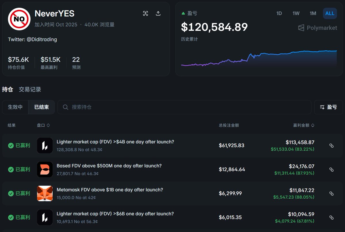345x232 pixels.
Task: Click the 结果 column header
Action: coord(11,125)
